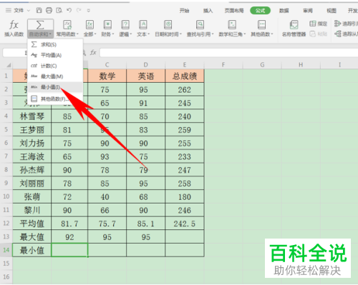Click the Financial (财务) functions icon
This screenshot has height=285, width=358.
[x=107, y=25]
